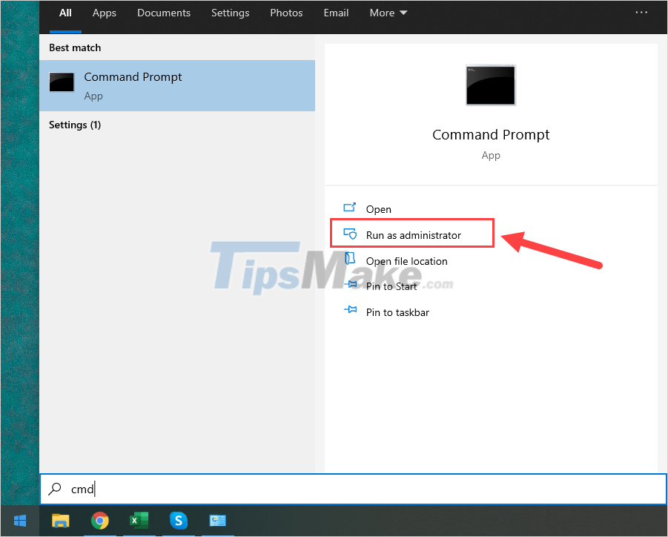This screenshot has width=668, height=537.
Task: Click the pin icon beside Pin to taskbar
Action: coord(349,312)
